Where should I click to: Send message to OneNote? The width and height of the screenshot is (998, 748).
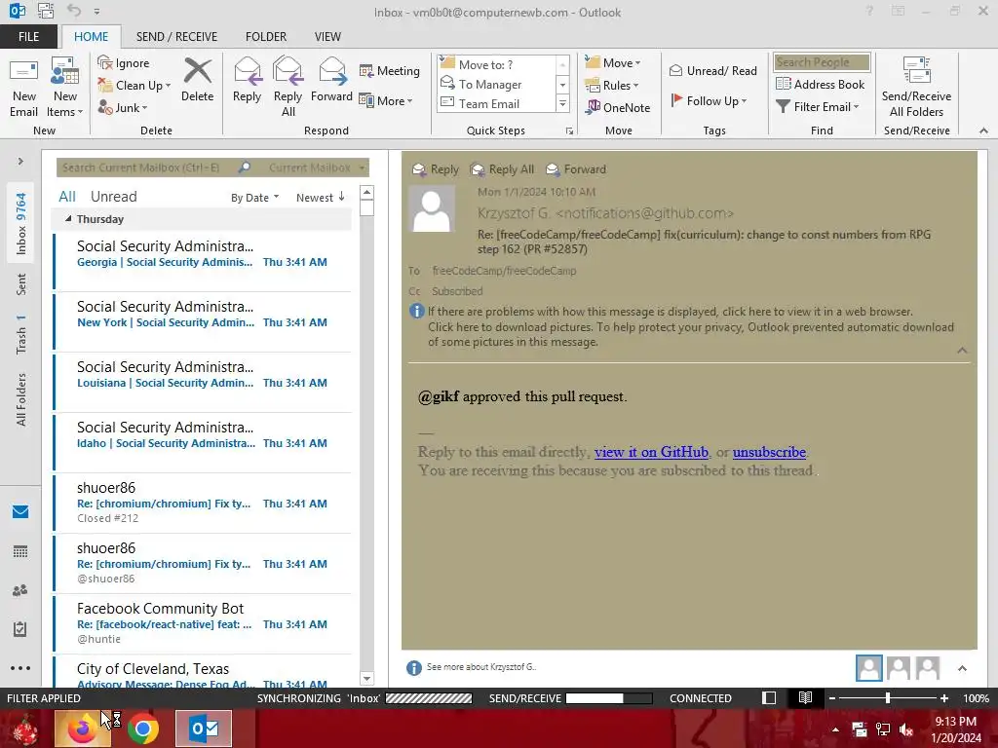[x=618, y=107]
